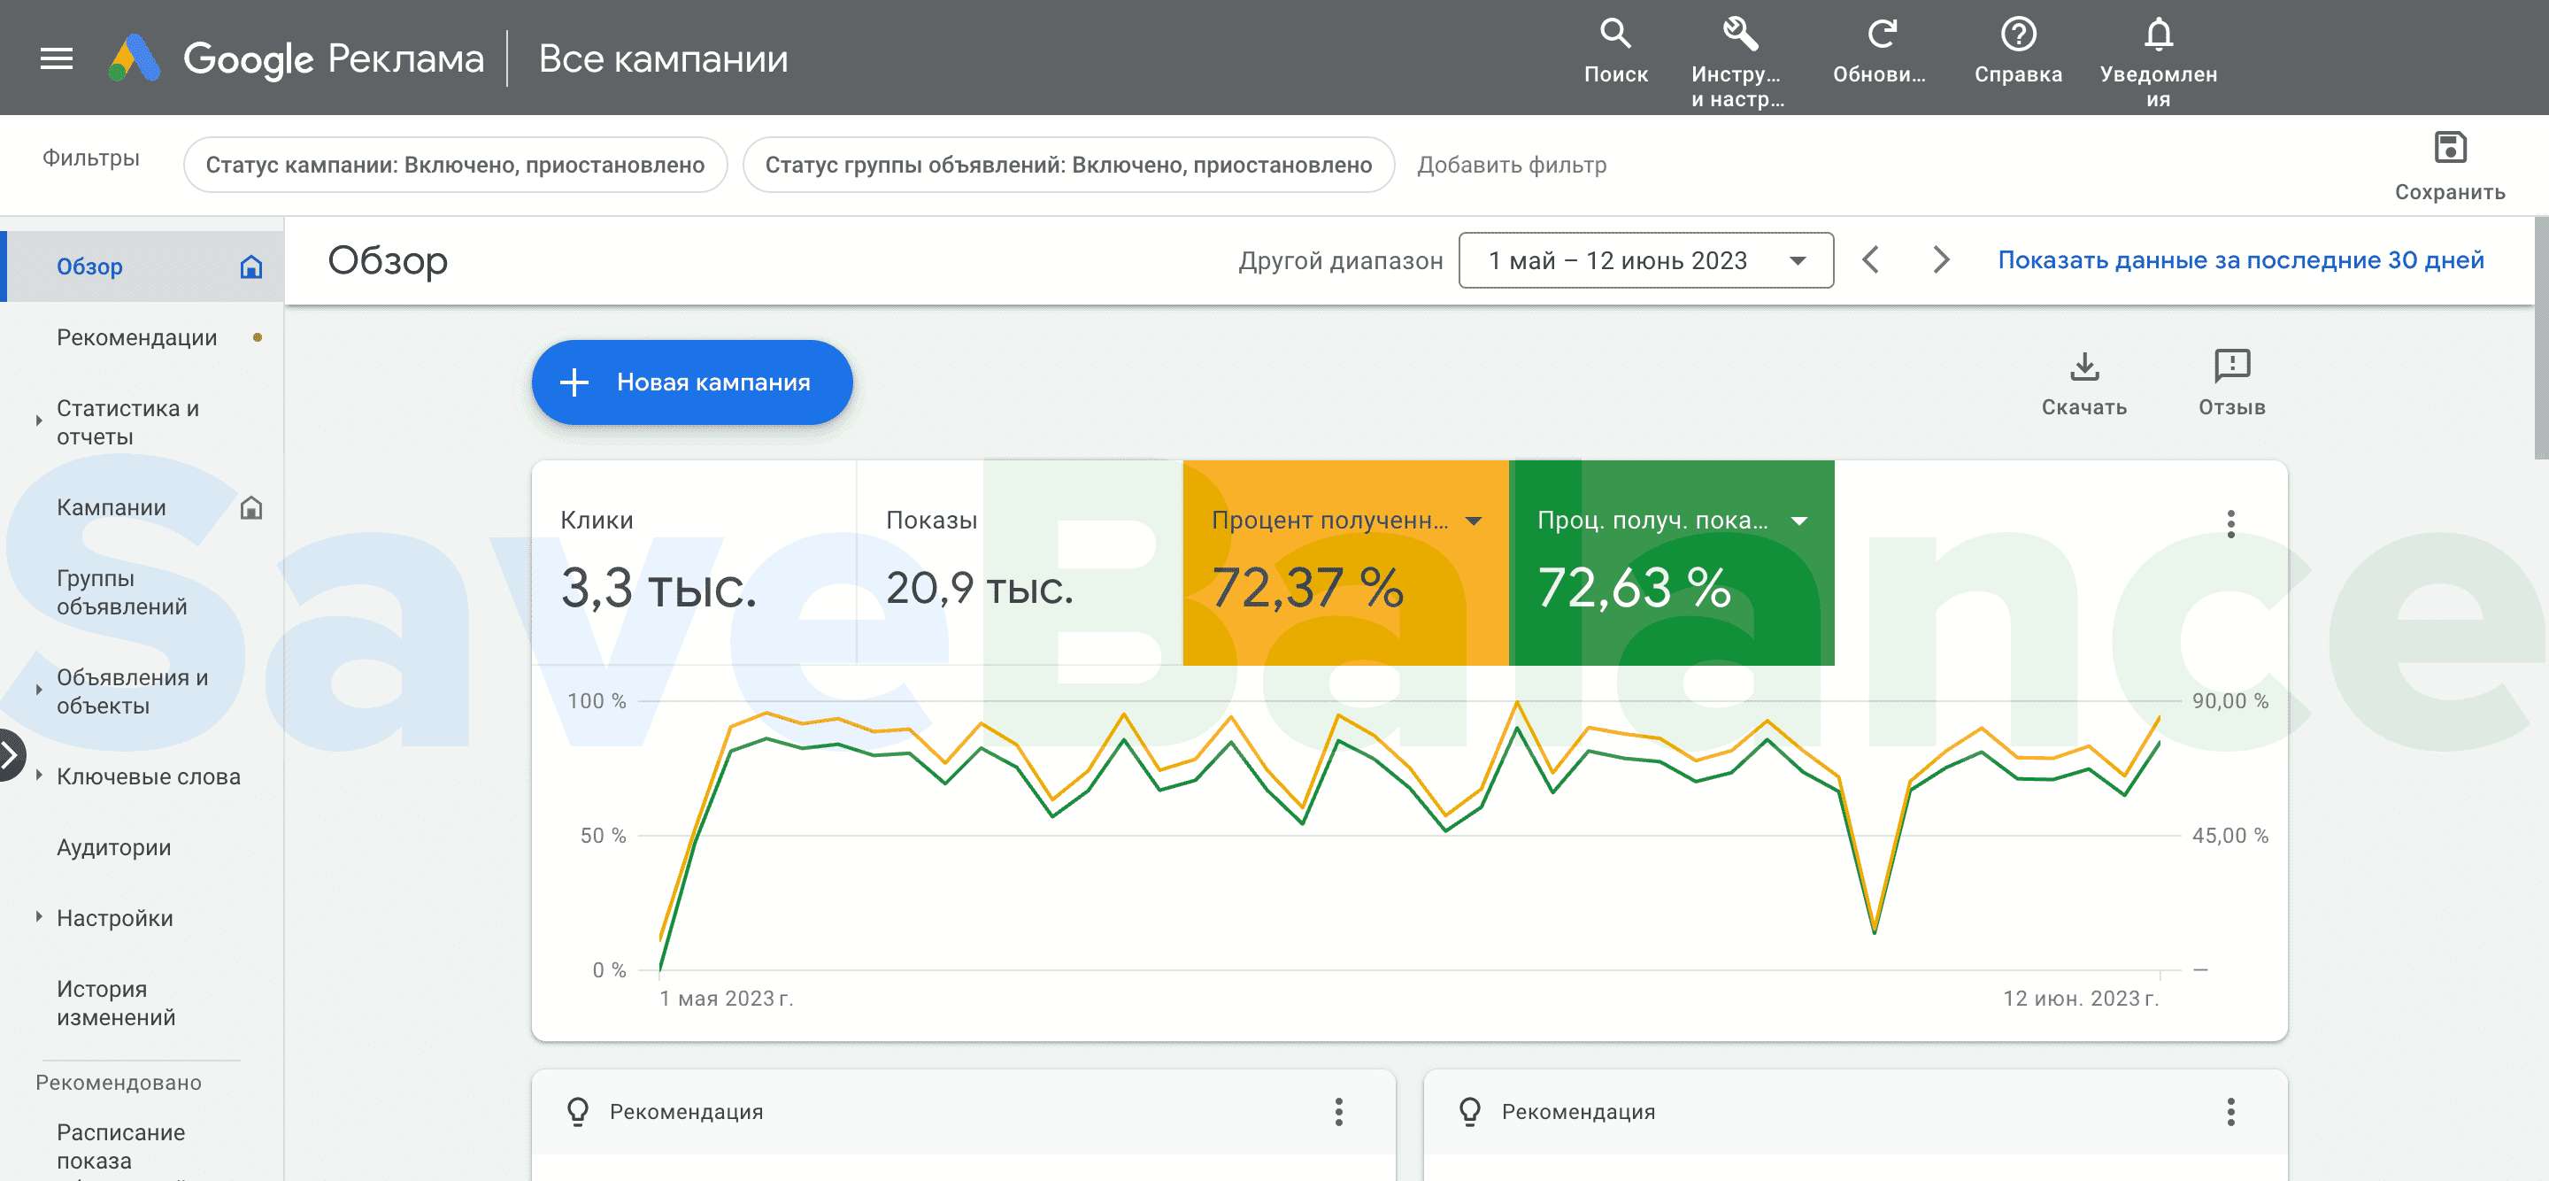Open Уведомления bell notifications

click(2158, 61)
